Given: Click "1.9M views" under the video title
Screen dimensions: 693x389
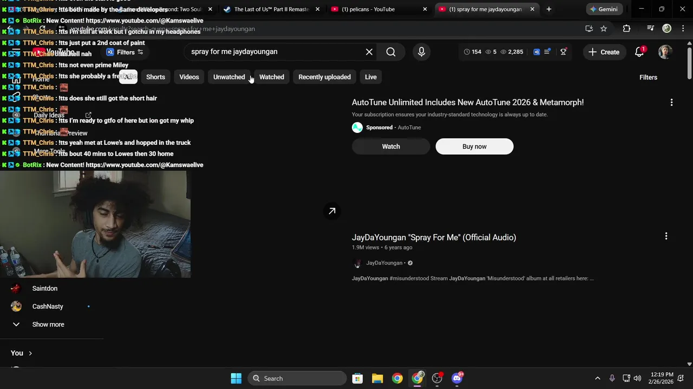Looking at the screenshot, I should (365, 247).
